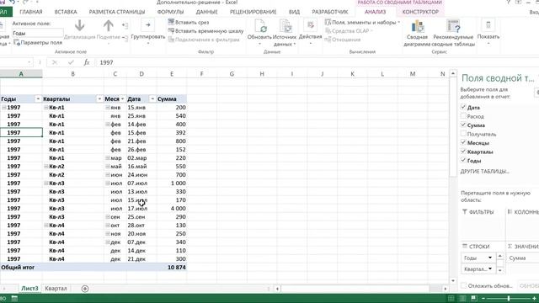Viewport: 539px width, 303px height.
Task: Insert a timeline via Вставить временную шкалу
Action: coord(205,30)
